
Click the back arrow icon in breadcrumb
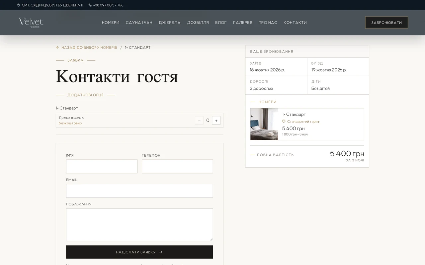(x=57, y=47)
